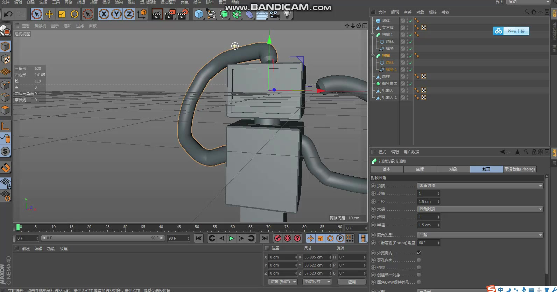This screenshot has width=557, height=292.
Task: Select the Move tool
Action: pyautogui.click(x=49, y=14)
